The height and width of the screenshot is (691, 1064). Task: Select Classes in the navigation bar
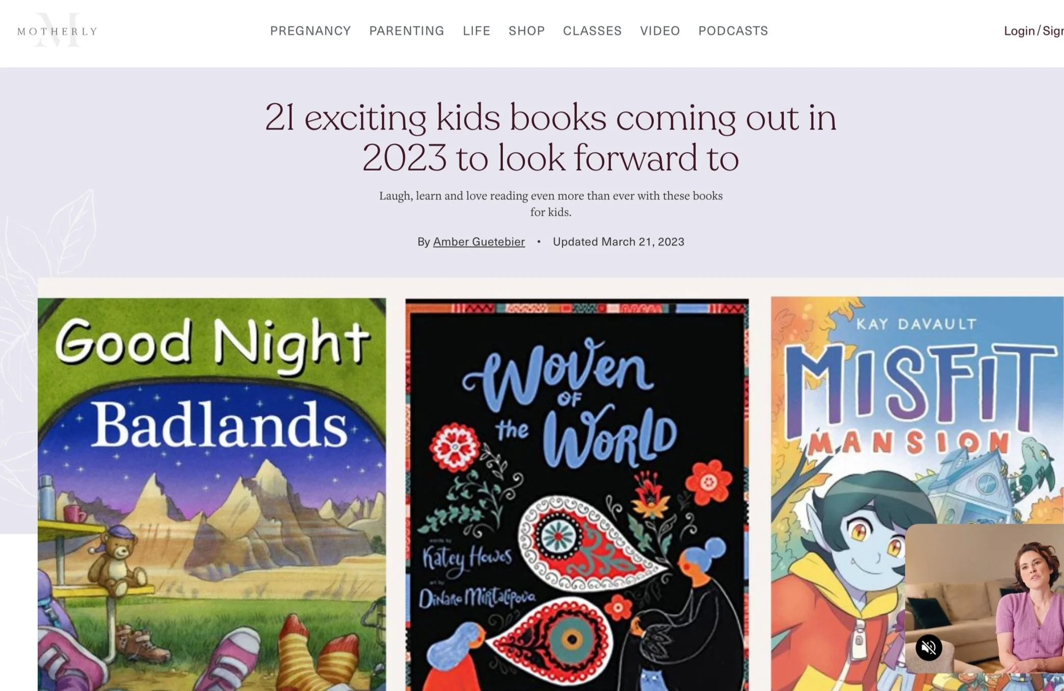pyautogui.click(x=592, y=31)
